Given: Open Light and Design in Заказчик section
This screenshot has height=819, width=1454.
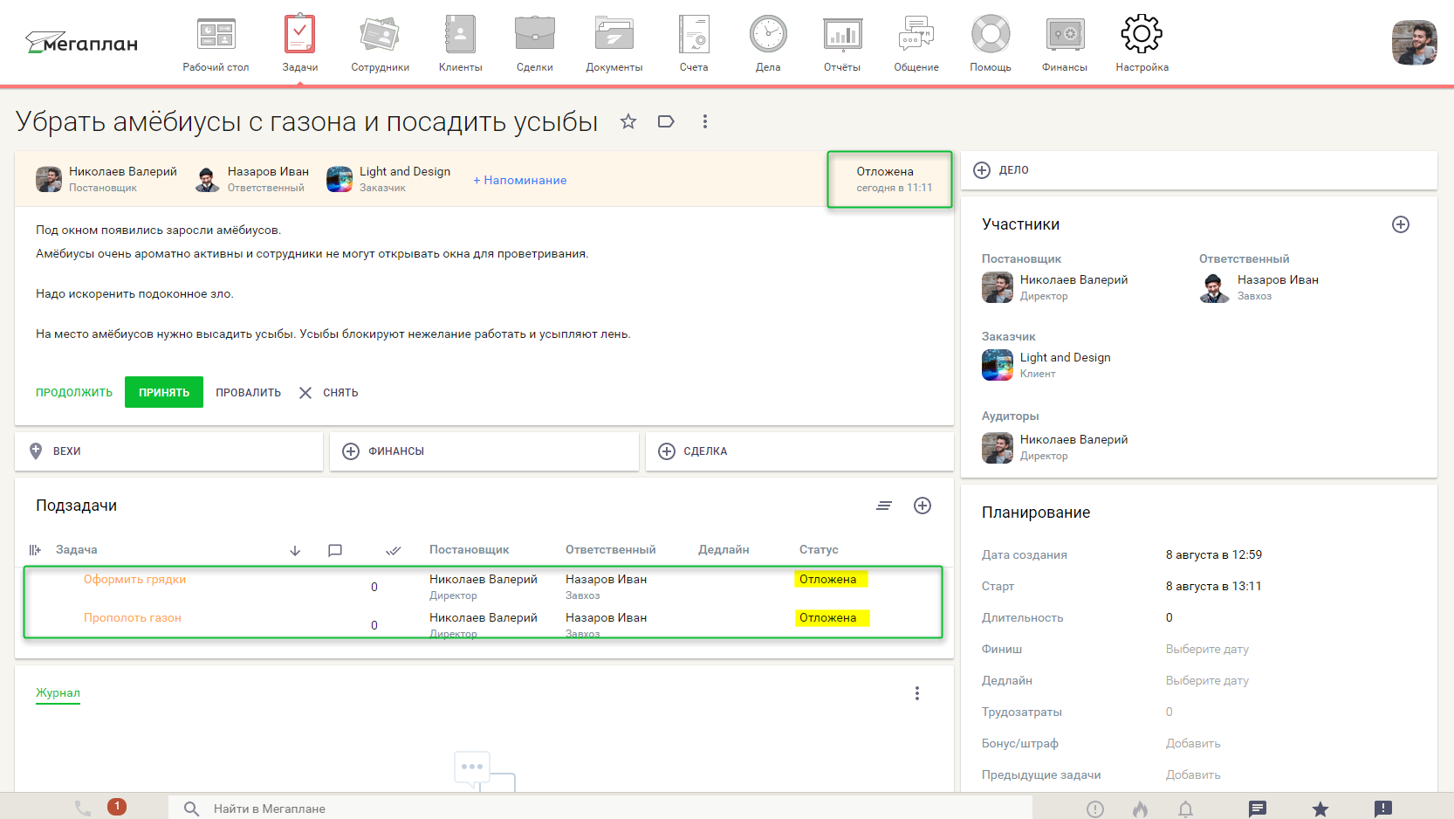Looking at the screenshot, I should point(1065,357).
